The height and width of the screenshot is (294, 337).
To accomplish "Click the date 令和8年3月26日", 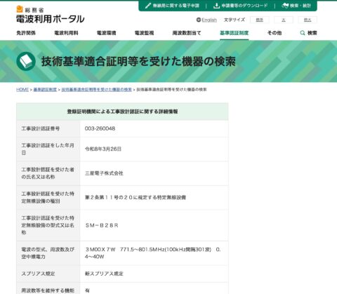I will click(x=103, y=149).
